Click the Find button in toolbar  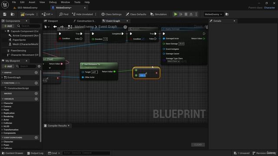(x=64, y=14)
